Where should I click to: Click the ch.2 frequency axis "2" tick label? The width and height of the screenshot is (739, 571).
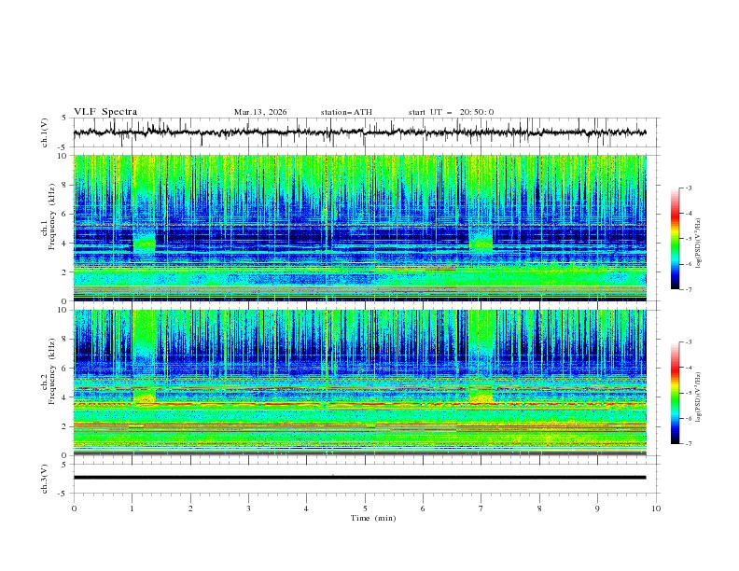66,426
